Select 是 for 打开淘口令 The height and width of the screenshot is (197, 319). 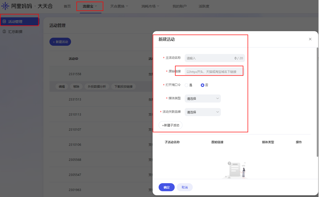tap(186, 85)
